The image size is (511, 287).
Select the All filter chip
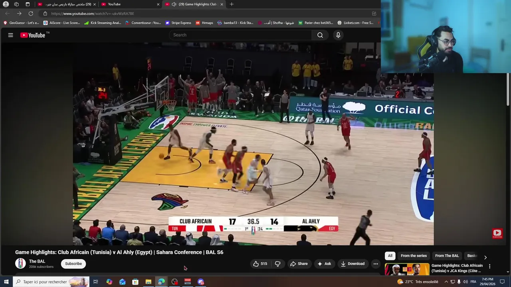point(390,256)
